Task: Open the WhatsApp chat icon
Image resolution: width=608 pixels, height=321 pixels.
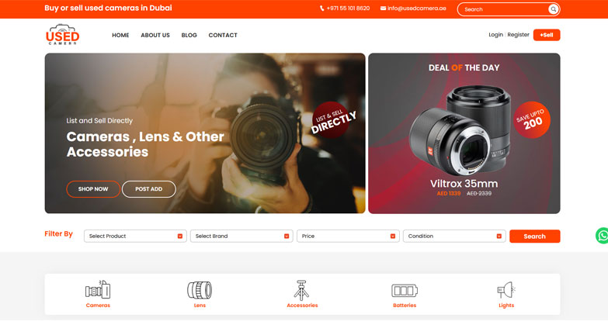Action: (603, 236)
